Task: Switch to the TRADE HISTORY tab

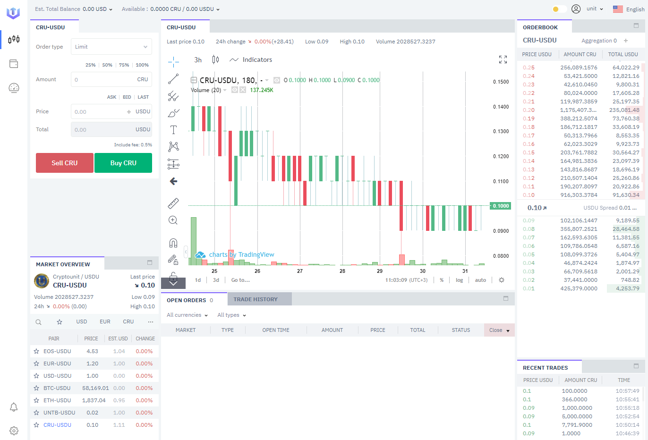Action: 257,298
